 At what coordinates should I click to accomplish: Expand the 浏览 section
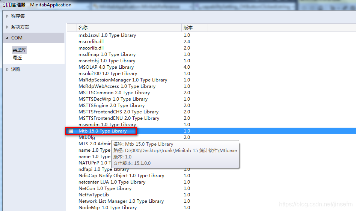pyautogui.click(x=7, y=69)
